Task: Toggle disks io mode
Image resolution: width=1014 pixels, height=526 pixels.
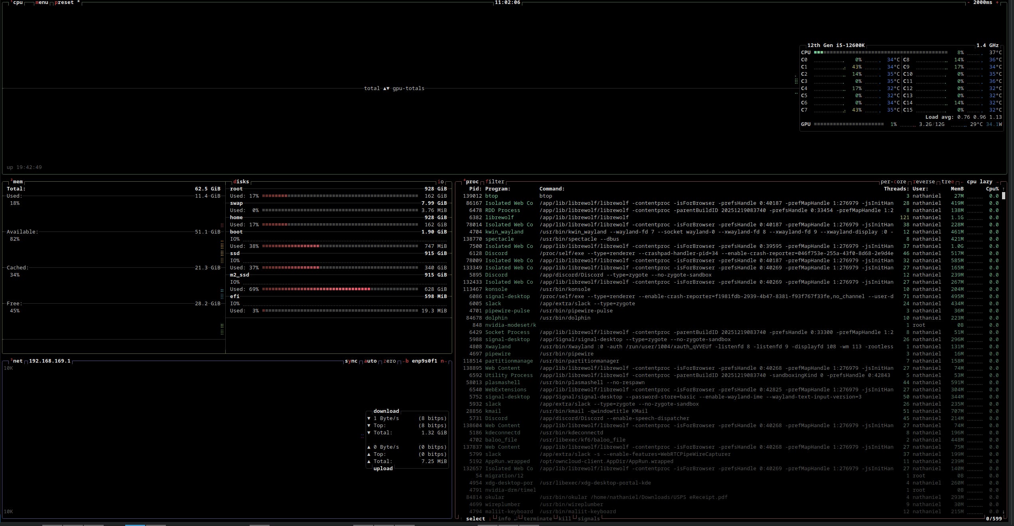Action: (x=440, y=182)
